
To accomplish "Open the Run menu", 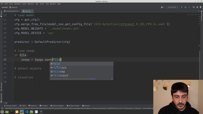I will tap(37, 4).
